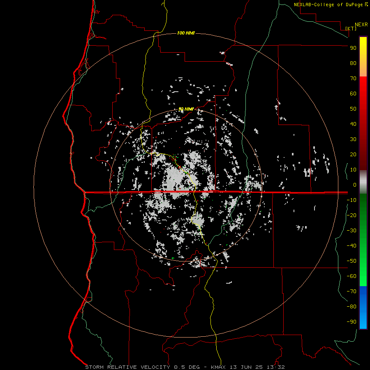Click the positive 10 value on the velocity scale
Viewport: 370px width, 370px height.
[x=353, y=170]
